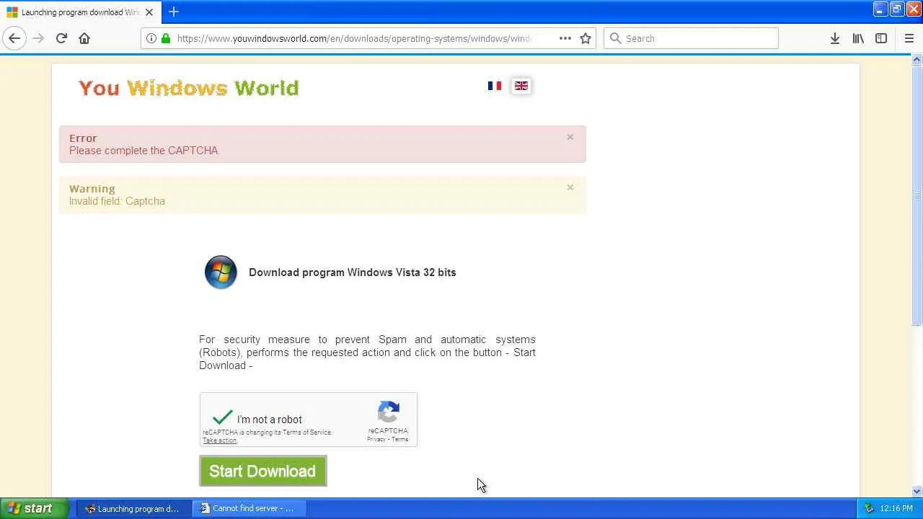
Task: Click the reCAPTCHA logo
Action: pos(388,412)
